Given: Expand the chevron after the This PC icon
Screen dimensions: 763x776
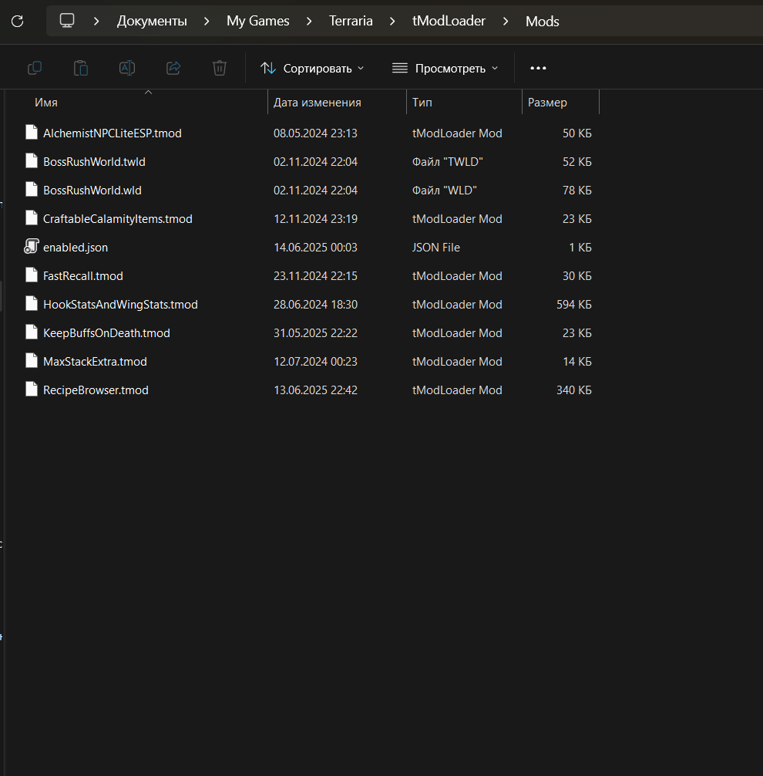Looking at the screenshot, I should pyautogui.click(x=96, y=22).
